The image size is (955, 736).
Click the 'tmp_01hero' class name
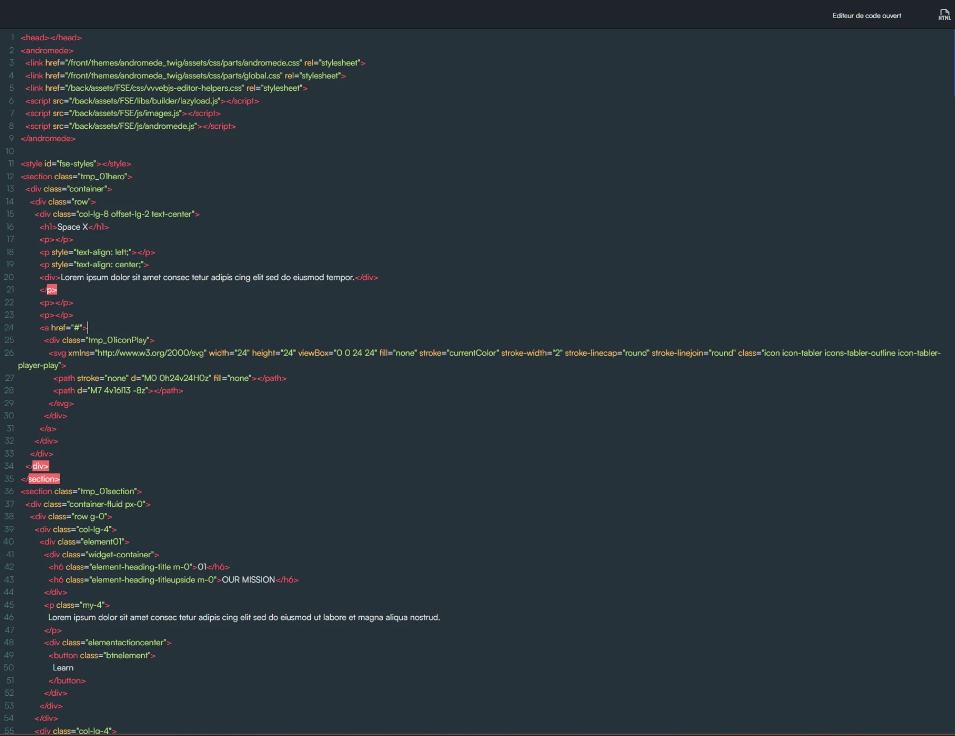tap(103, 177)
